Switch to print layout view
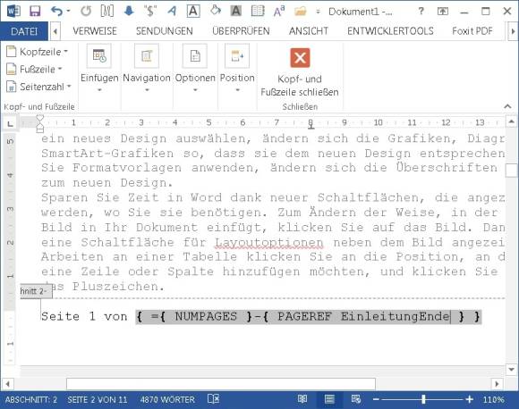Viewport: 519px width, 409px height. (329, 399)
